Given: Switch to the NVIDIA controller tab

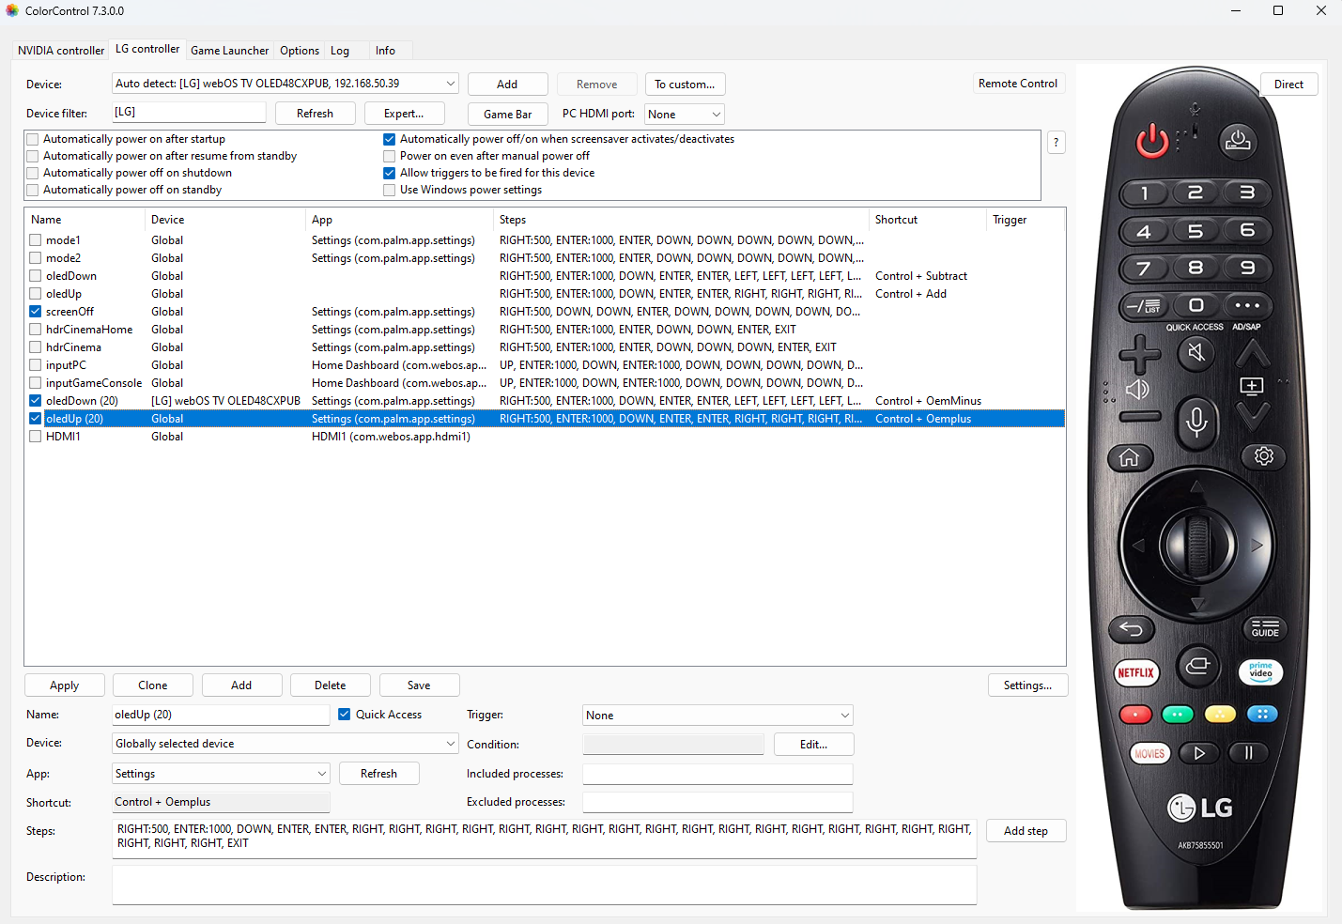Looking at the screenshot, I should [61, 51].
